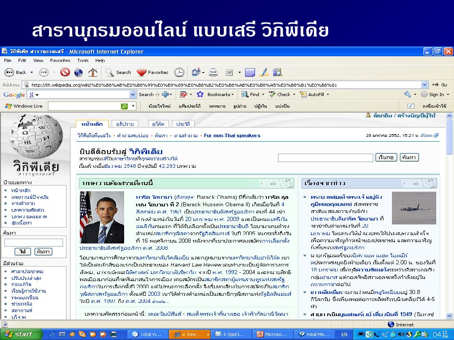Open the Check dropdown arrow
Viewport: 454px width, 340px height.
click(x=294, y=95)
